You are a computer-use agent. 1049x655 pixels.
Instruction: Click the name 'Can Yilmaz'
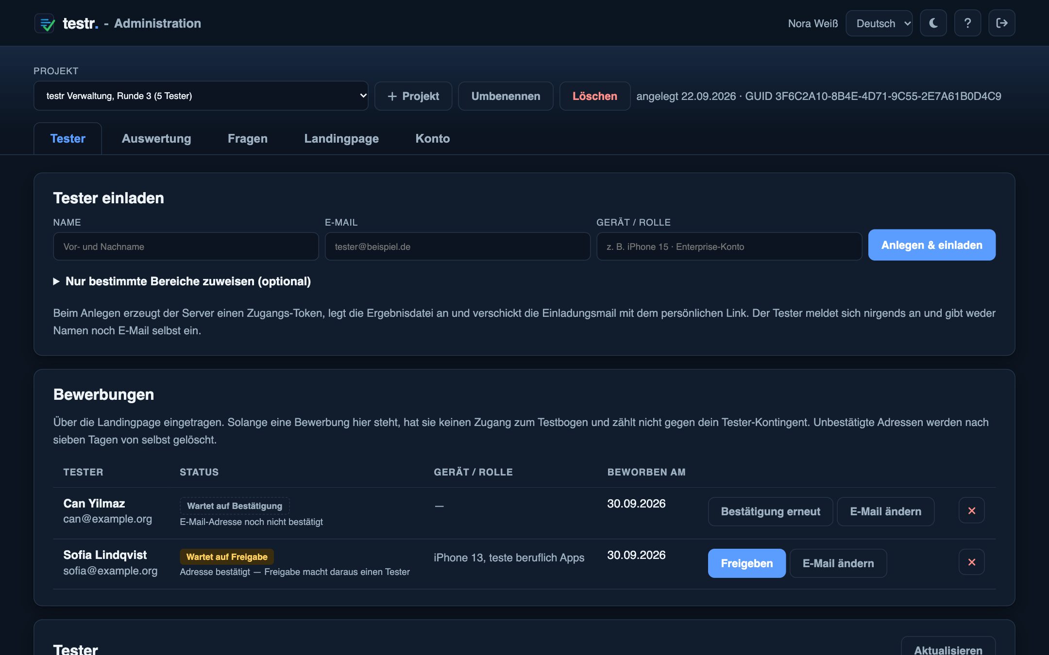pyautogui.click(x=94, y=503)
